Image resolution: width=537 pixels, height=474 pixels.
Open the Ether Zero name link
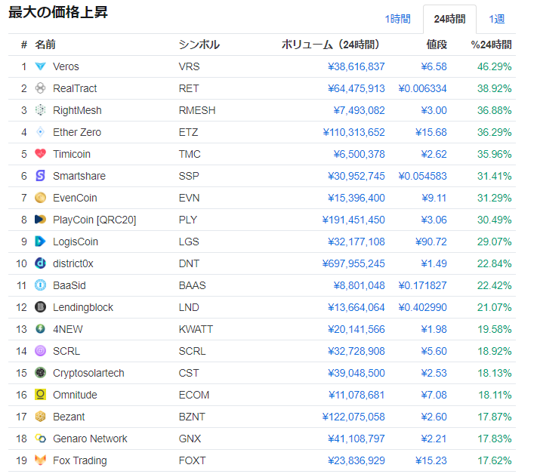pos(77,132)
